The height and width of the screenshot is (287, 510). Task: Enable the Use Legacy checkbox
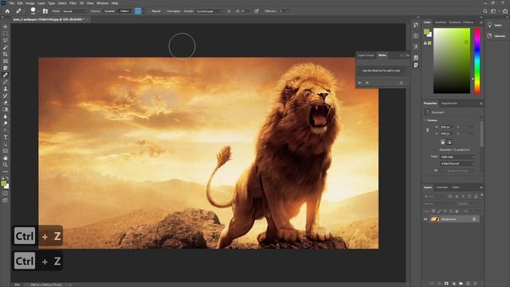[164, 11]
